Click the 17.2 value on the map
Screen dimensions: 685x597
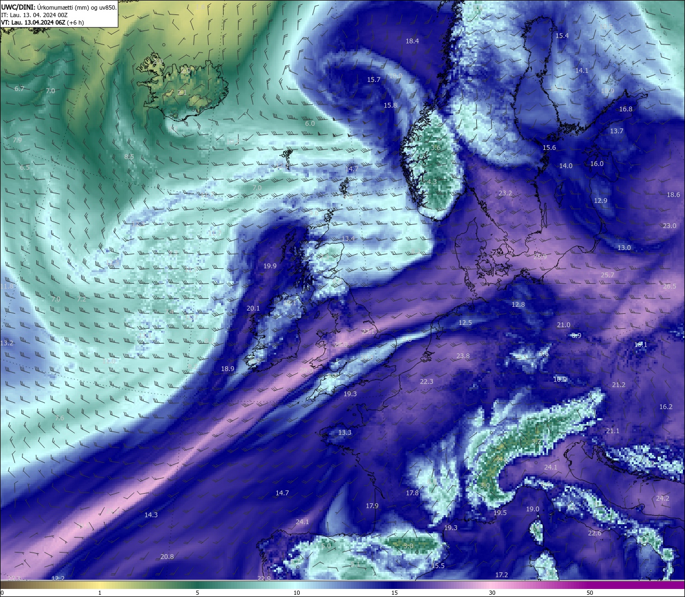point(501,575)
